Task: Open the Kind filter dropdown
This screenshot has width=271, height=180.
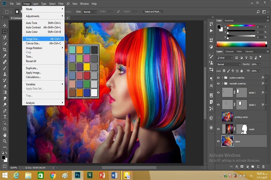Action: [225, 58]
